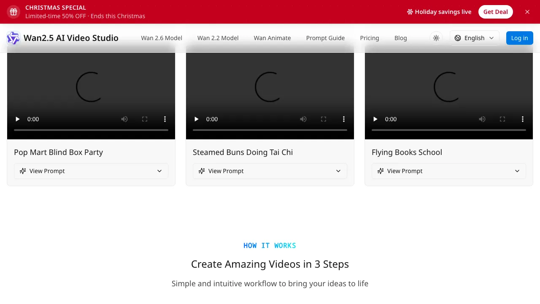Open the English language selector dropdown

474,38
